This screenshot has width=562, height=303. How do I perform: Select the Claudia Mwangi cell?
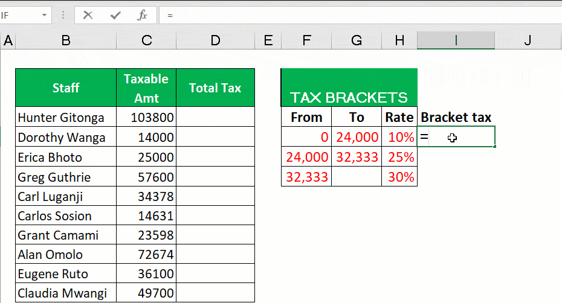pyautogui.click(x=66, y=293)
